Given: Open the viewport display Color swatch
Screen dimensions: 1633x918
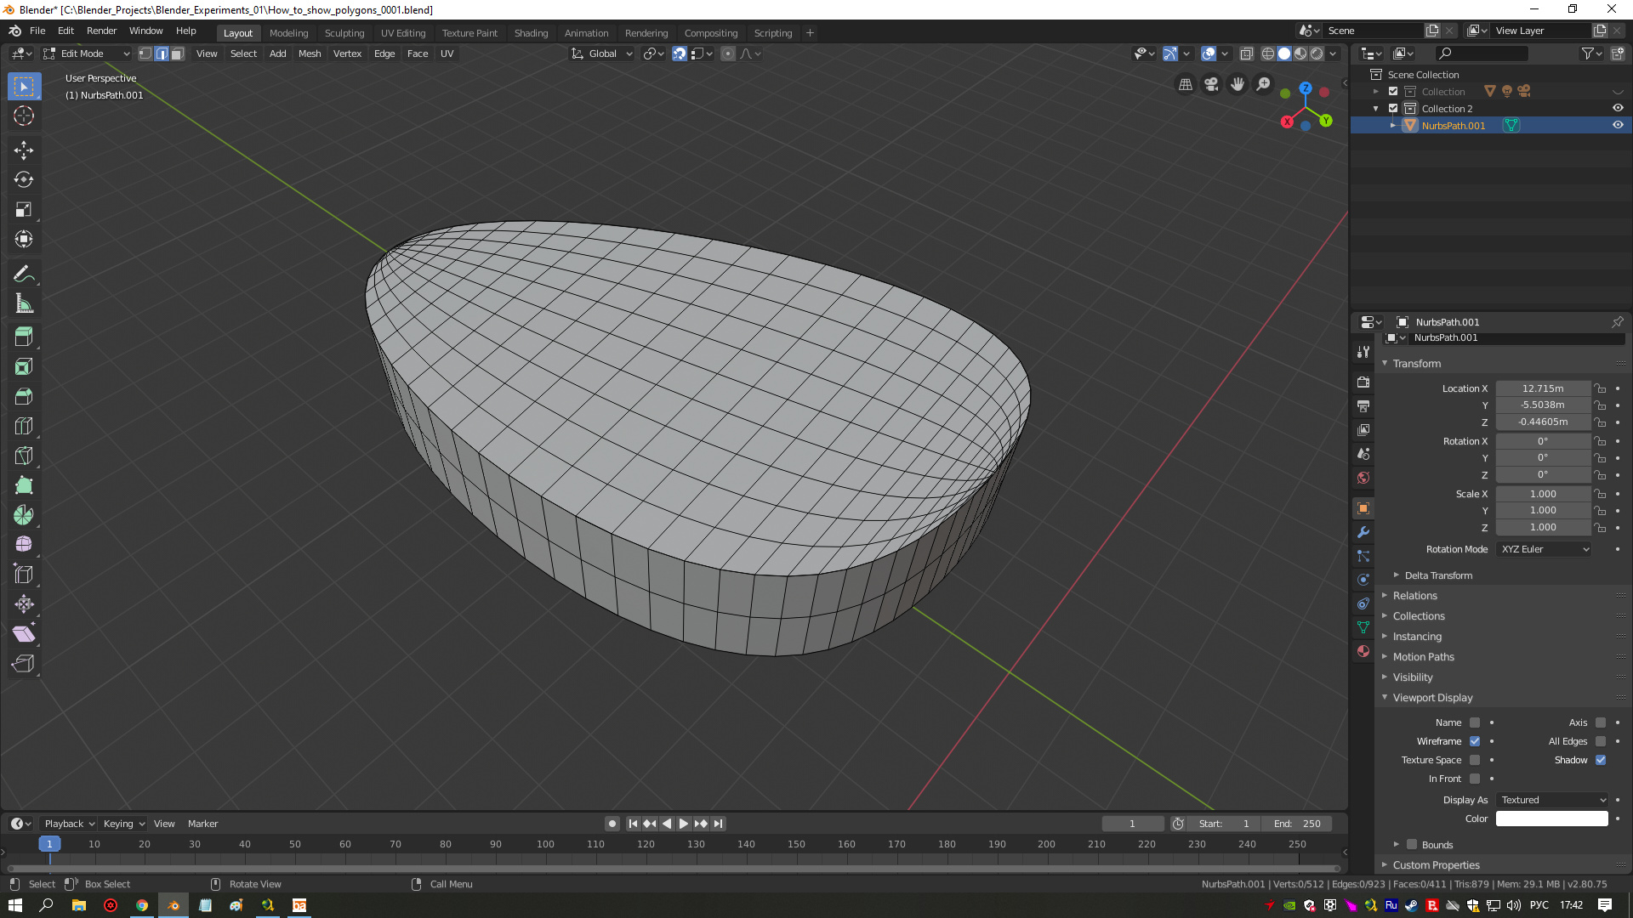Looking at the screenshot, I should [1550, 819].
